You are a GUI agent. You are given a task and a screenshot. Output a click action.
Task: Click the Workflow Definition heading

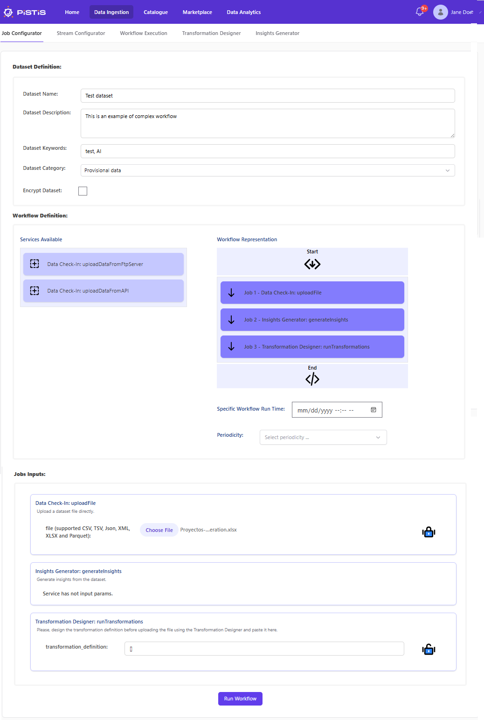click(40, 216)
